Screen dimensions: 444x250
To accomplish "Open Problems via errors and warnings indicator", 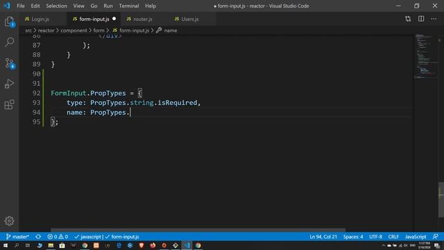I will point(58,237).
